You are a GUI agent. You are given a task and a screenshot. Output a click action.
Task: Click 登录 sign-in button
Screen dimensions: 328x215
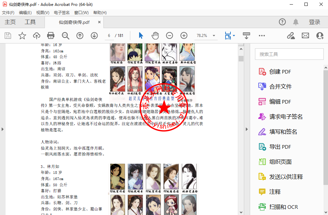coord(314,22)
